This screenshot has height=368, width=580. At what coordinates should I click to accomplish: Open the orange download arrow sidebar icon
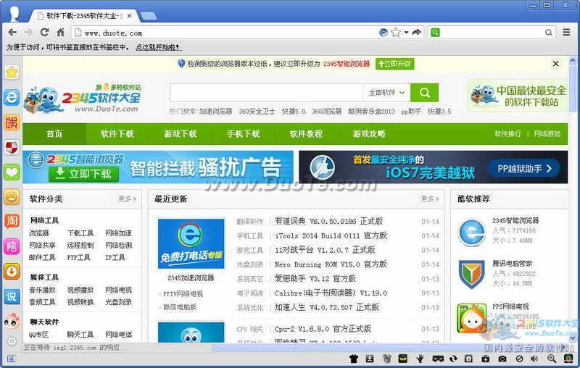tap(12, 272)
